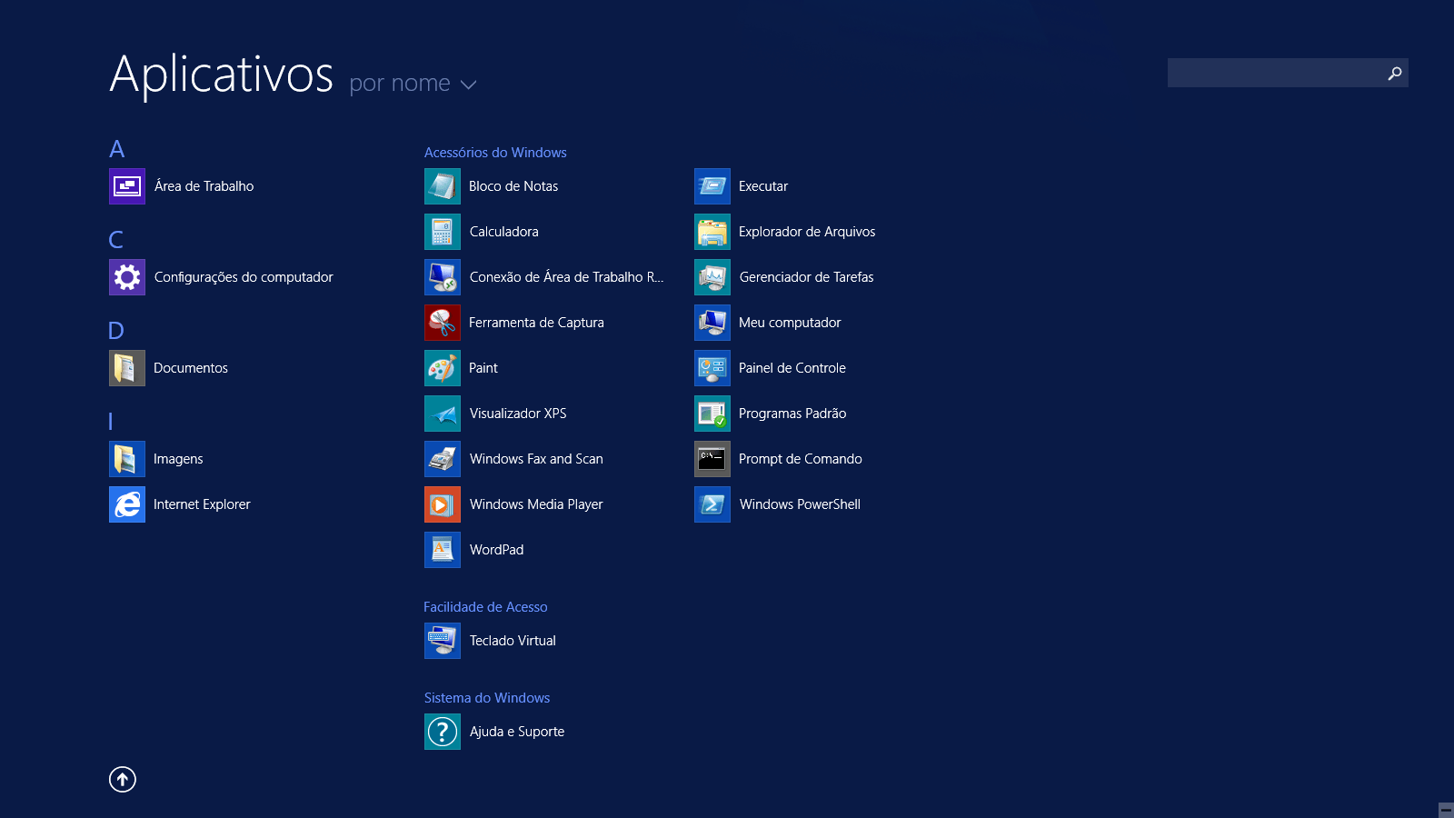Open Painel de Controle icon
The height and width of the screenshot is (818, 1454).
coord(712,368)
